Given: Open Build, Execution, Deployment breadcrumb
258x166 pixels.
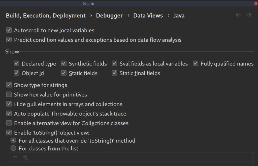Looking at the screenshot, I should coord(46,16).
